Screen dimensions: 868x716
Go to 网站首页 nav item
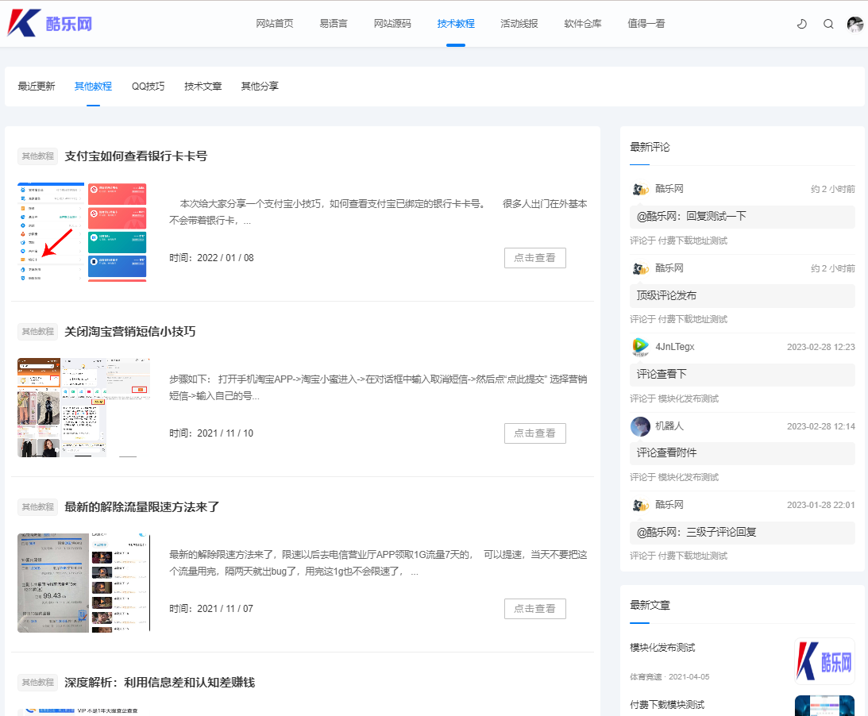point(275,23)
